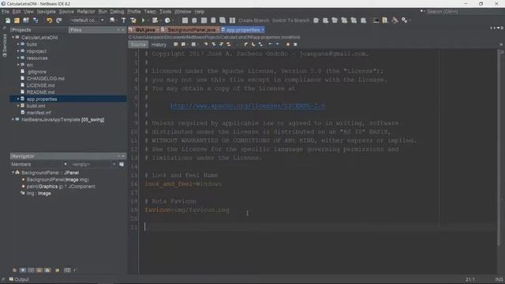The width and height of the screenshot is (505, 284).
Task: Click the terminal icon in the main toolbar
Action: pos(376,21)
